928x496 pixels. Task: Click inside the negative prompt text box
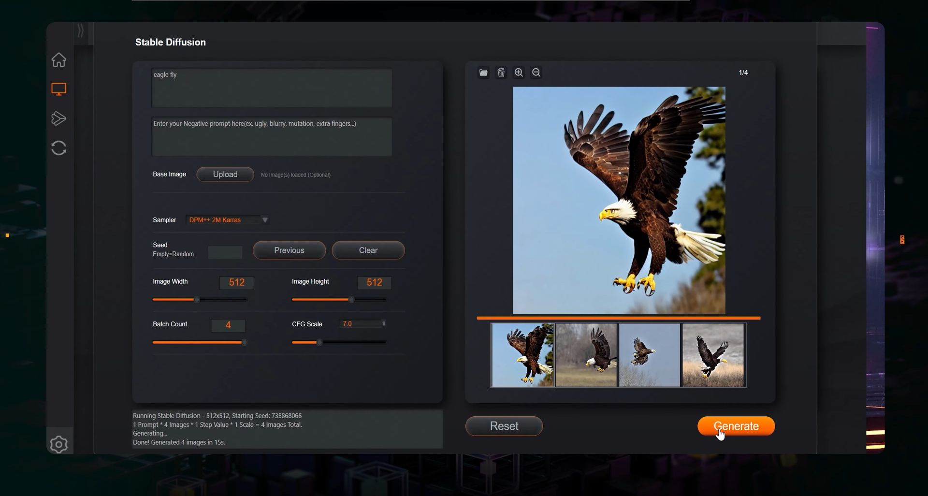pyautogui.click(x=272, y=137)
